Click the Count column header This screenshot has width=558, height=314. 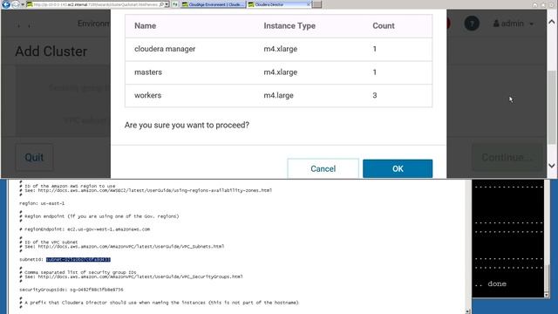tap(384, 25)
